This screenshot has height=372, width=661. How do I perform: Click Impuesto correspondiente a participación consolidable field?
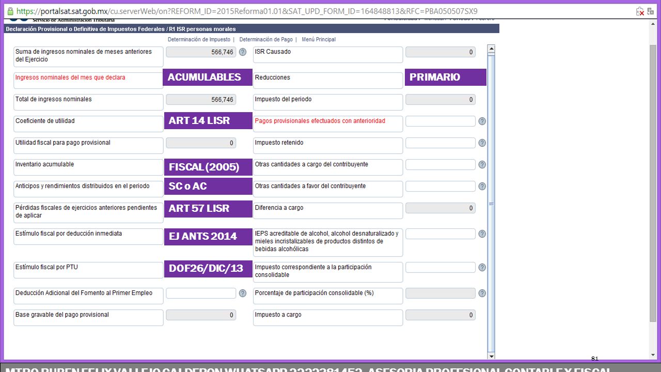pos(440,268)
